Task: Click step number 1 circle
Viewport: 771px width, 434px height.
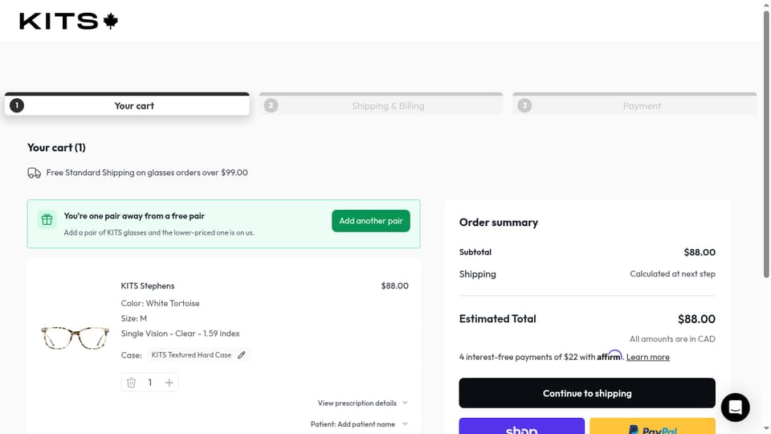Action: tap(17, 105)
